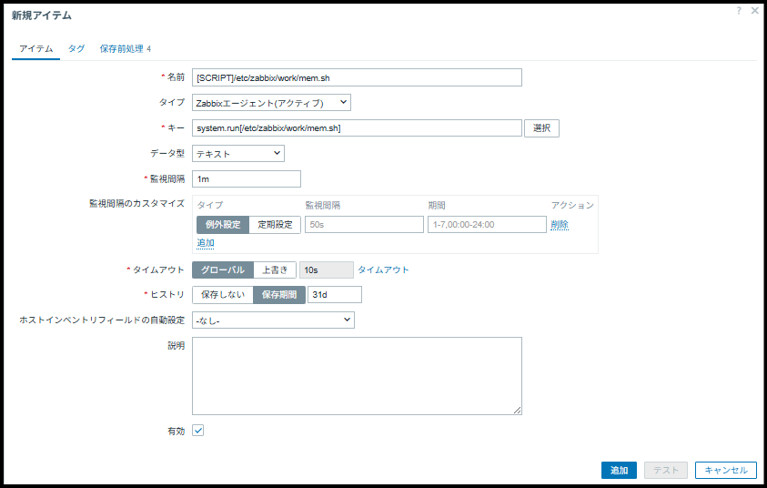The width and height of the screenshot is (767, 488).
Task: Click the 削除 link in custom intervals
Action: click(x=560, y=225)
